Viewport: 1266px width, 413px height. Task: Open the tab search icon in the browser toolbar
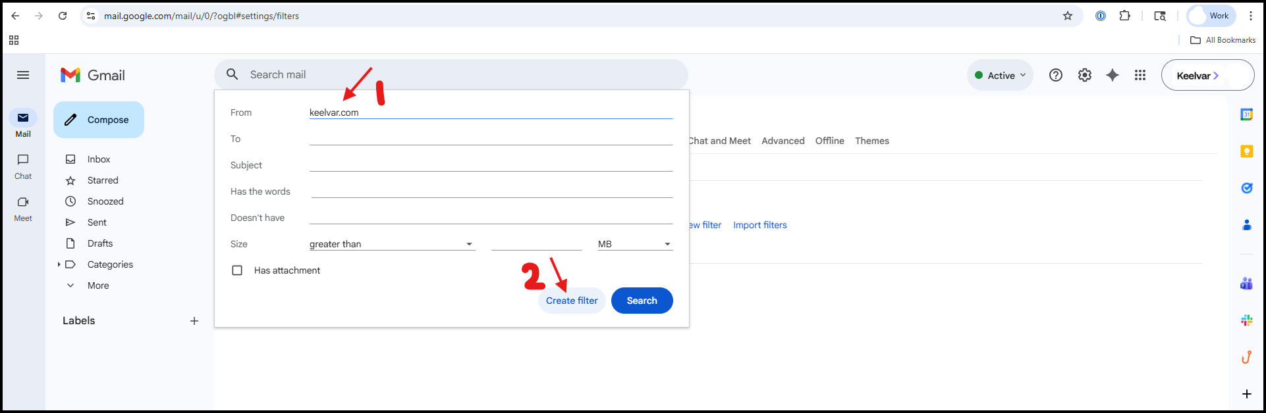[x=1160, y=16]
